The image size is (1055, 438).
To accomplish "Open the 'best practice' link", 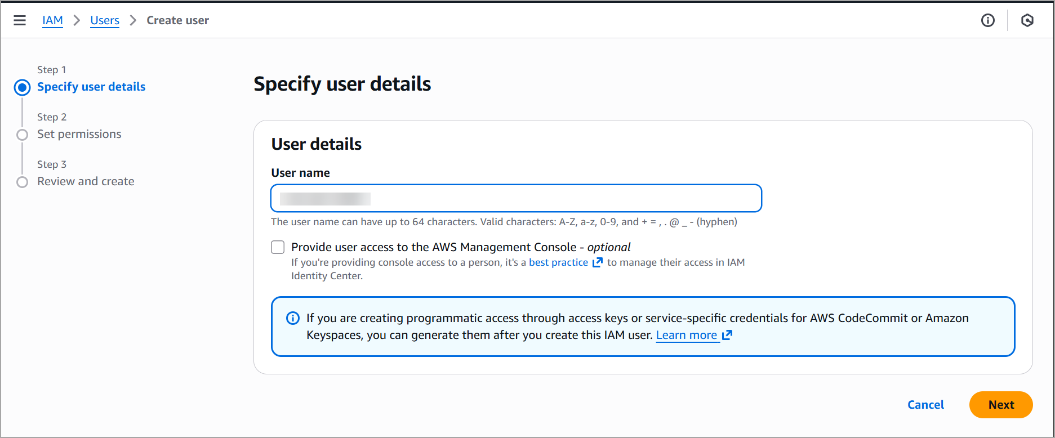I will [558, 262].
